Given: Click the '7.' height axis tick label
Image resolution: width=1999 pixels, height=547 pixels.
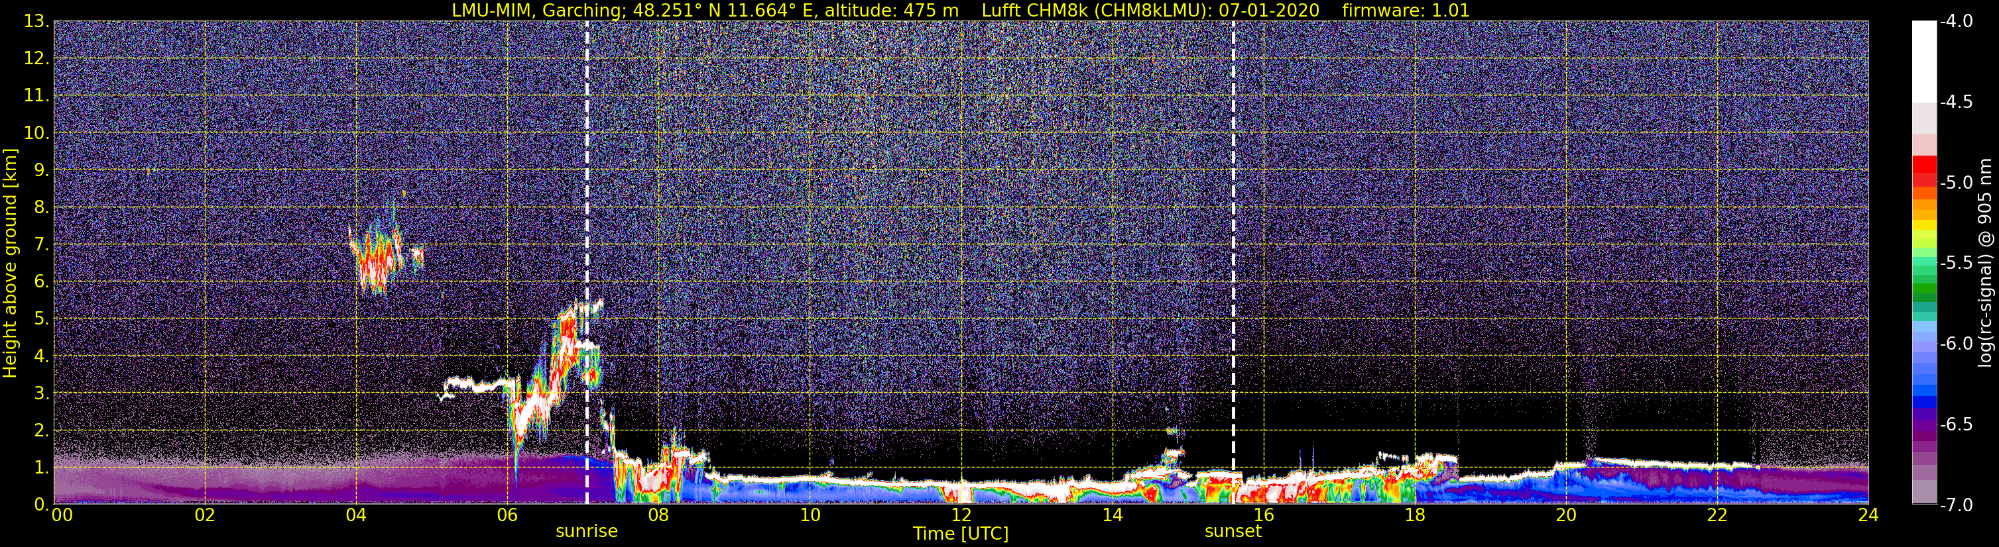Looking at the screenshot, I should point(42,245).
